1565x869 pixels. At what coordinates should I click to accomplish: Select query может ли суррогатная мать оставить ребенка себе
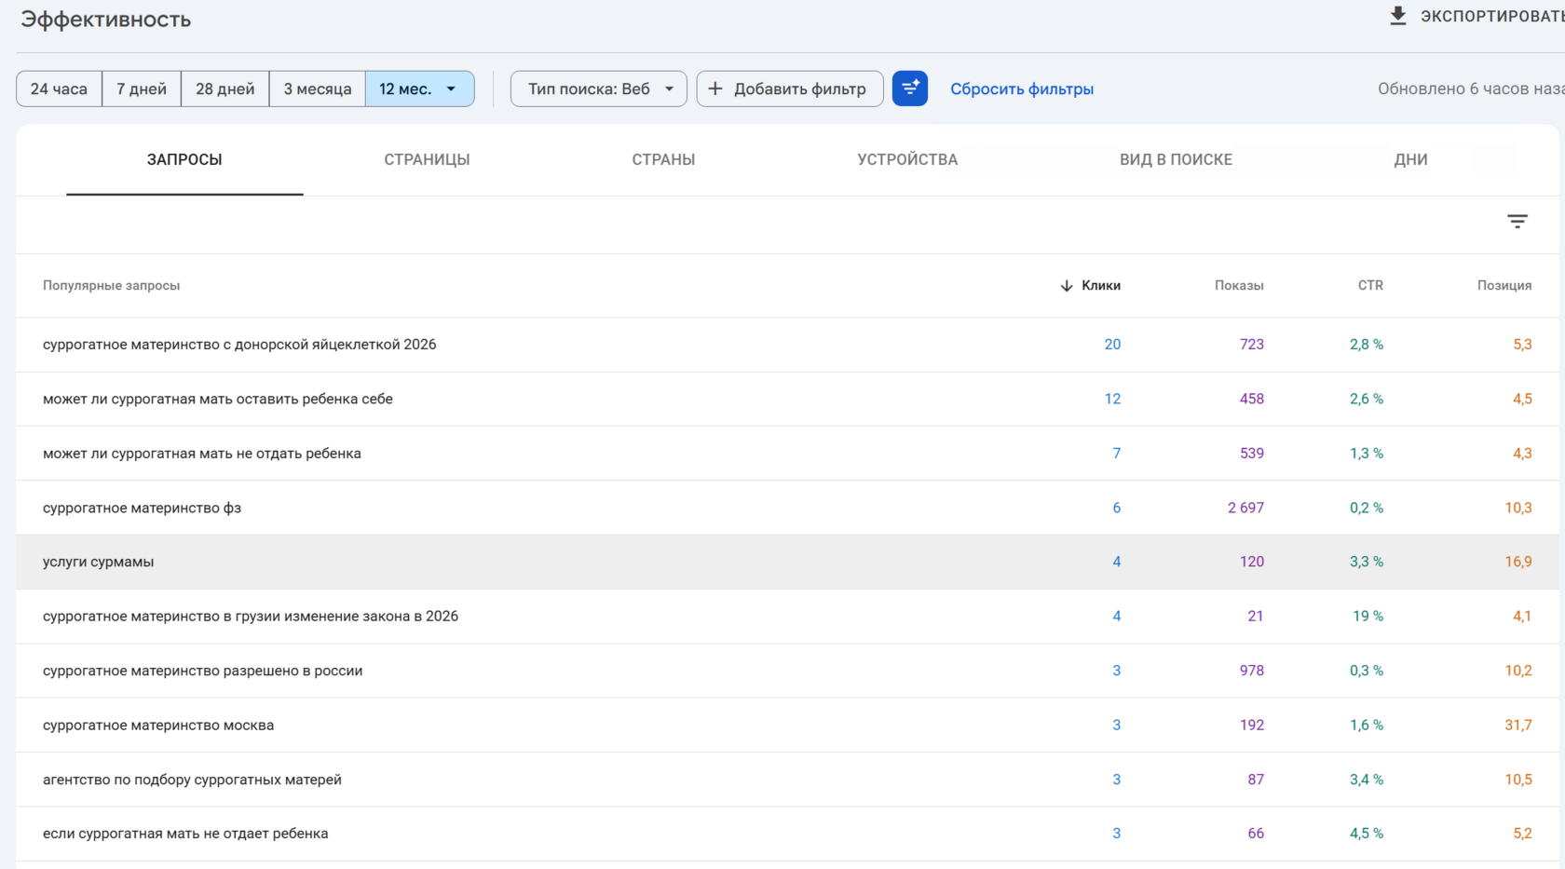coord(218,399)
